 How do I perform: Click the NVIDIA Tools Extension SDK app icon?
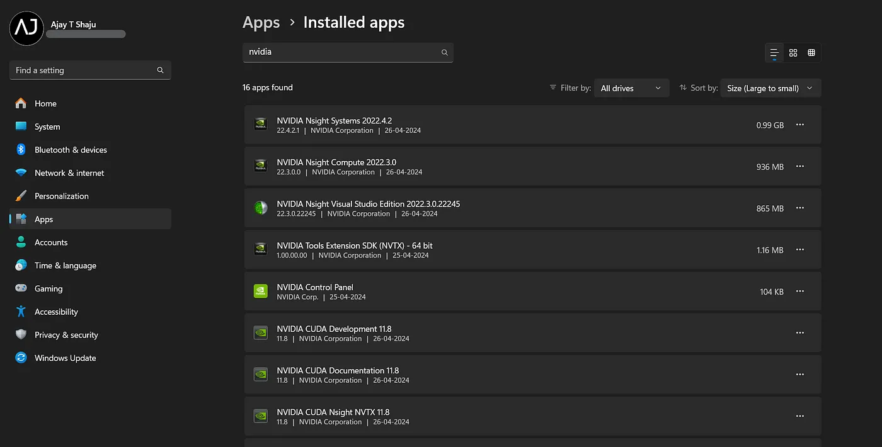(x=260, y=249)
